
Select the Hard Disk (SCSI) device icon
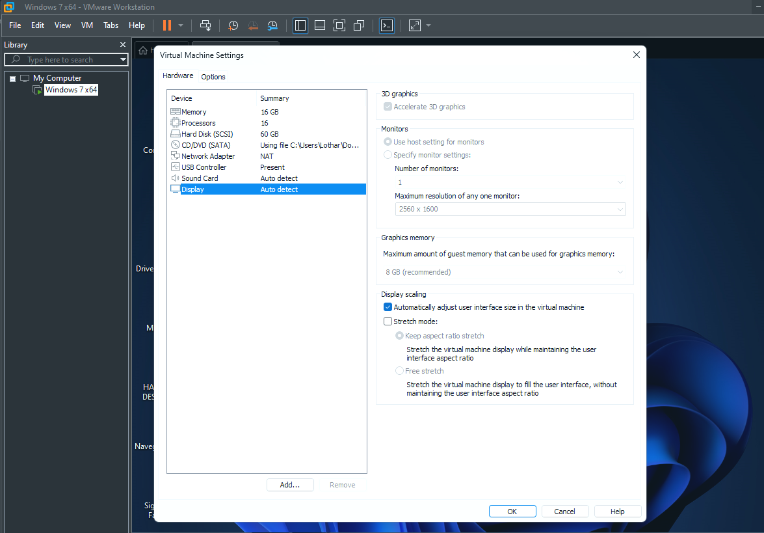pyautogui.click(x=176, y=133)
